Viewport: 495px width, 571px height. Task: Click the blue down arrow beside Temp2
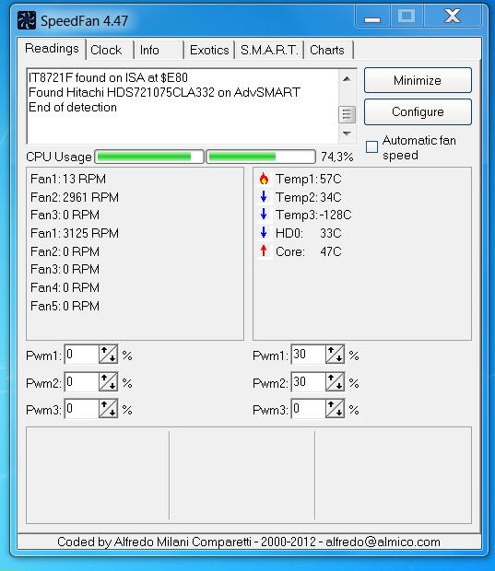click(x=264, y=197)
